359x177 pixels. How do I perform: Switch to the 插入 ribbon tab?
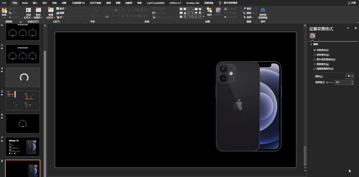click(x=35, y=3)
